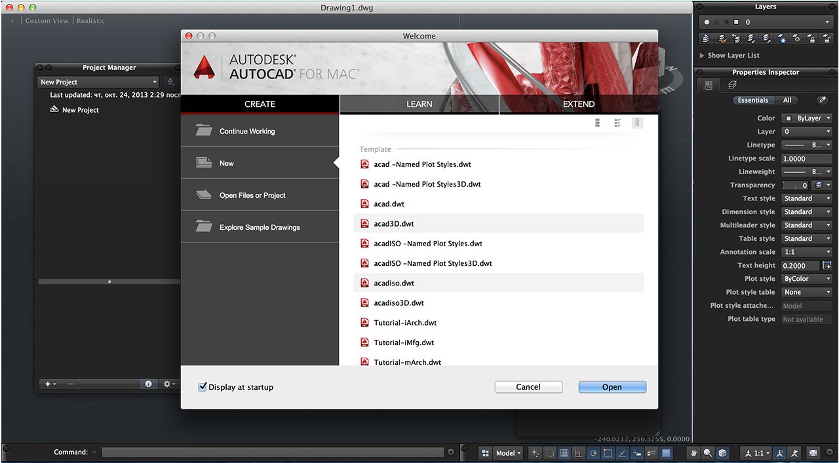Open the Text style Standard dropdown

[x=807, y=198]
